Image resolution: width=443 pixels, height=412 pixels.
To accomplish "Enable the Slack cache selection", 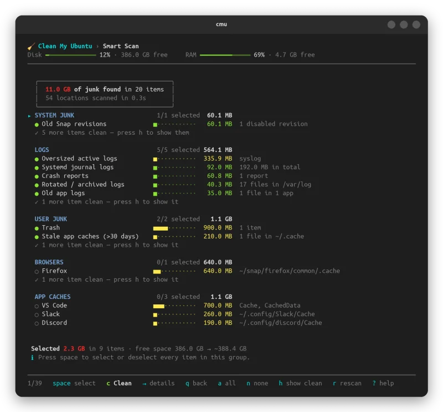I will pos(37,314).
